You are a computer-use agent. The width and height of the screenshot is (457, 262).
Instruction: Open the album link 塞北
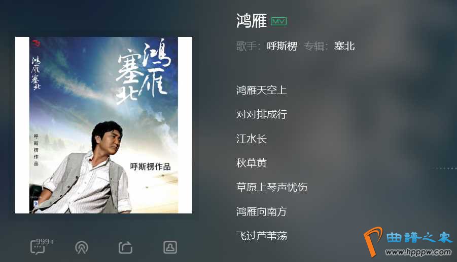344,46
